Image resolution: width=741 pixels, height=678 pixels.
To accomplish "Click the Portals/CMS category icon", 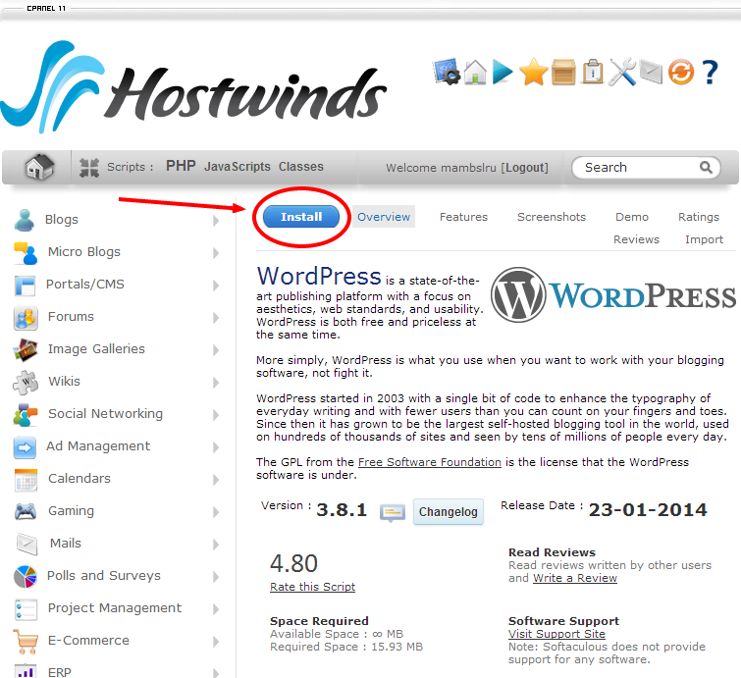I will point(25,286).
